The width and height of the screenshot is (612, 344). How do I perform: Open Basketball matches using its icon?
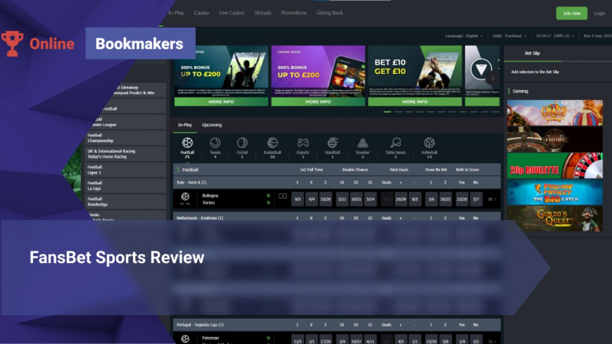(273, 144)
